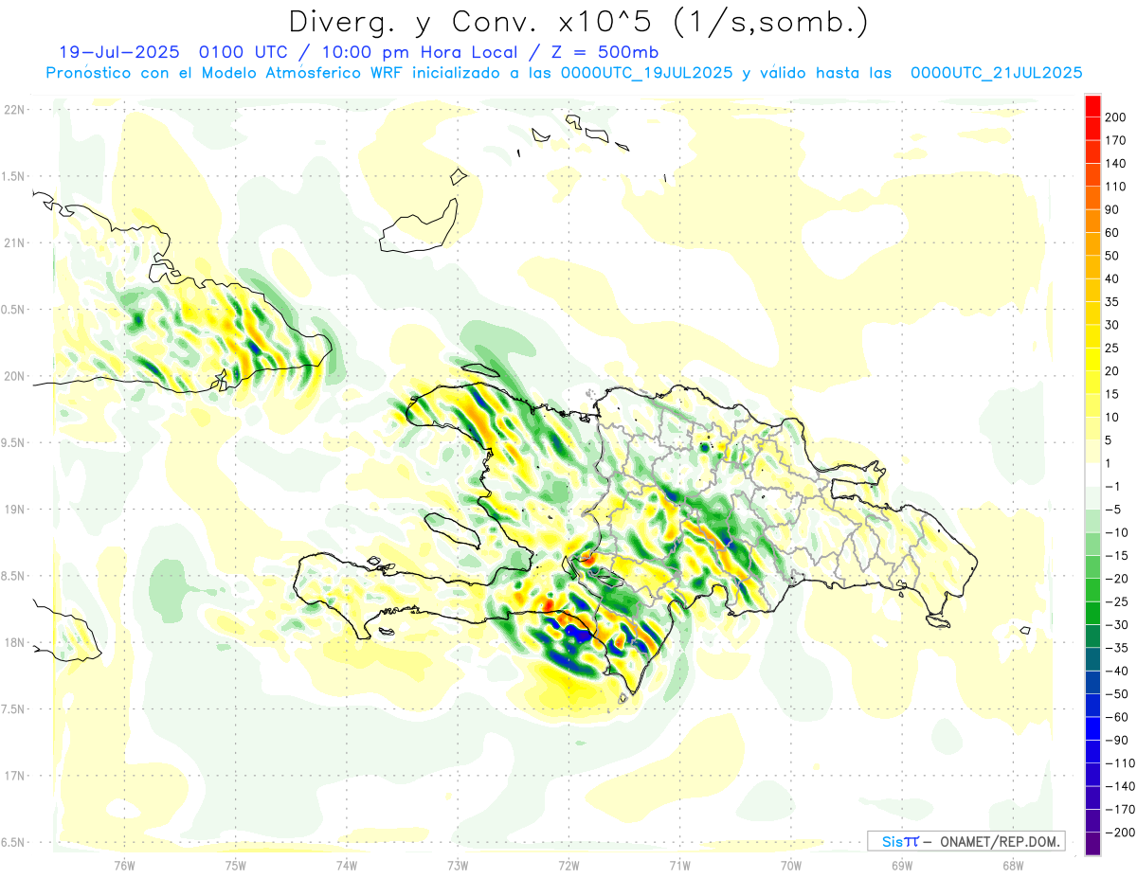Click the '74W' longitude label

click(x=347, y=866)
